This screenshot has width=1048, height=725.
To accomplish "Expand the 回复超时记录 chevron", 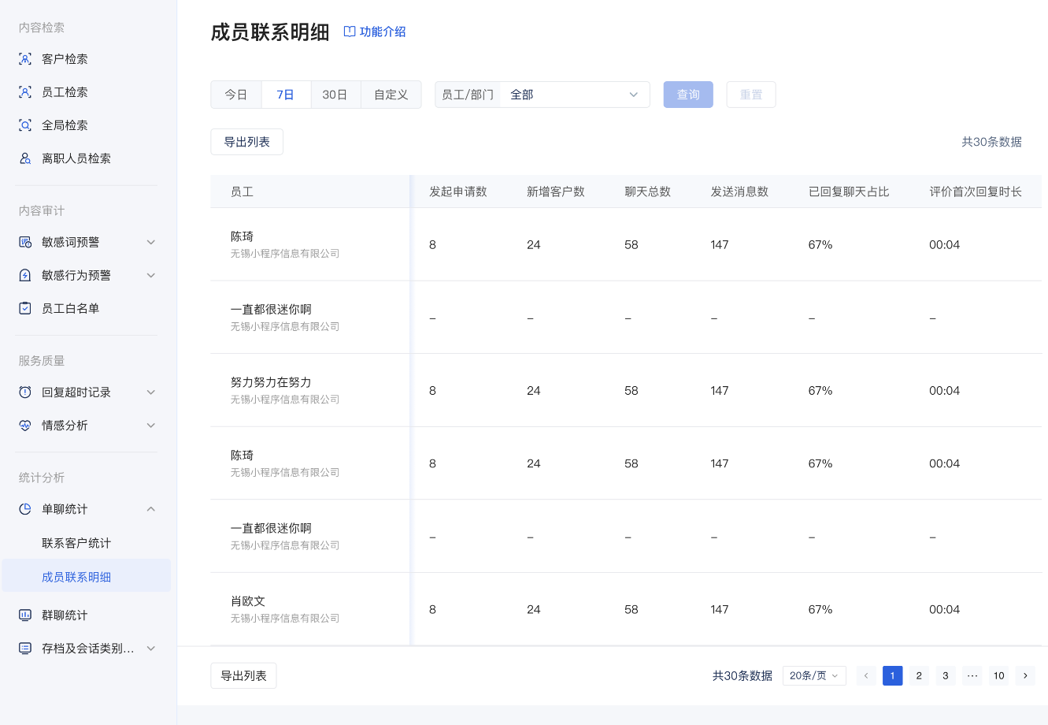I will [x=151, y=392].
